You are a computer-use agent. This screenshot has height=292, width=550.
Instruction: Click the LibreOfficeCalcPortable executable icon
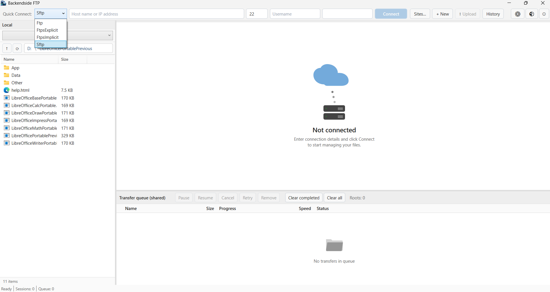click(7, 105)
